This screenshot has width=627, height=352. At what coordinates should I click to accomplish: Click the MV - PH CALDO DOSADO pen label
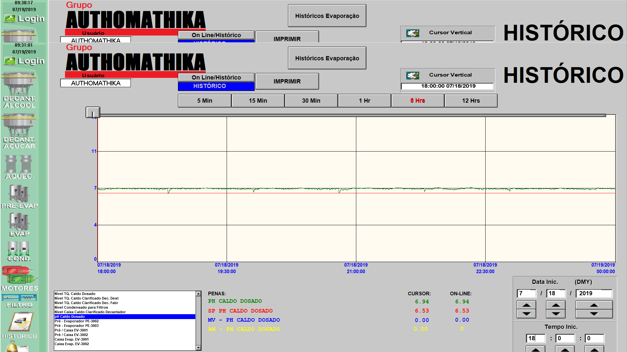[x=244, y=320]
